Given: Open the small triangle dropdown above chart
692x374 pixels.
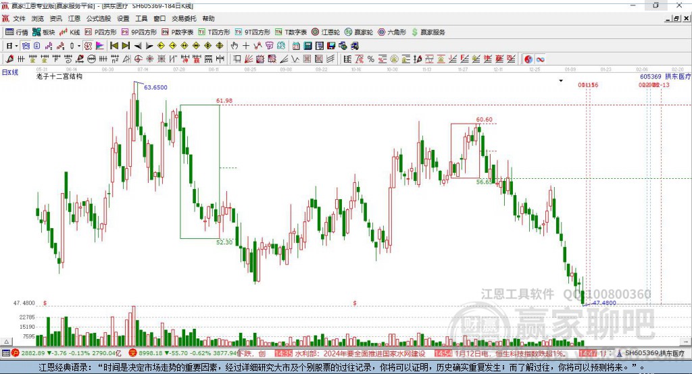Looking at the screenshot, I should [561, 81].
